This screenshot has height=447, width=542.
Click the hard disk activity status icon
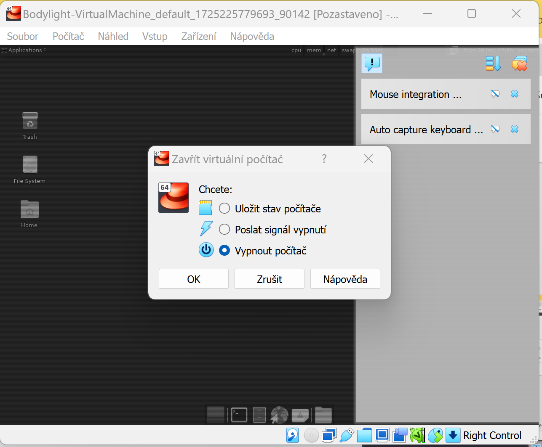pos(293,435)
